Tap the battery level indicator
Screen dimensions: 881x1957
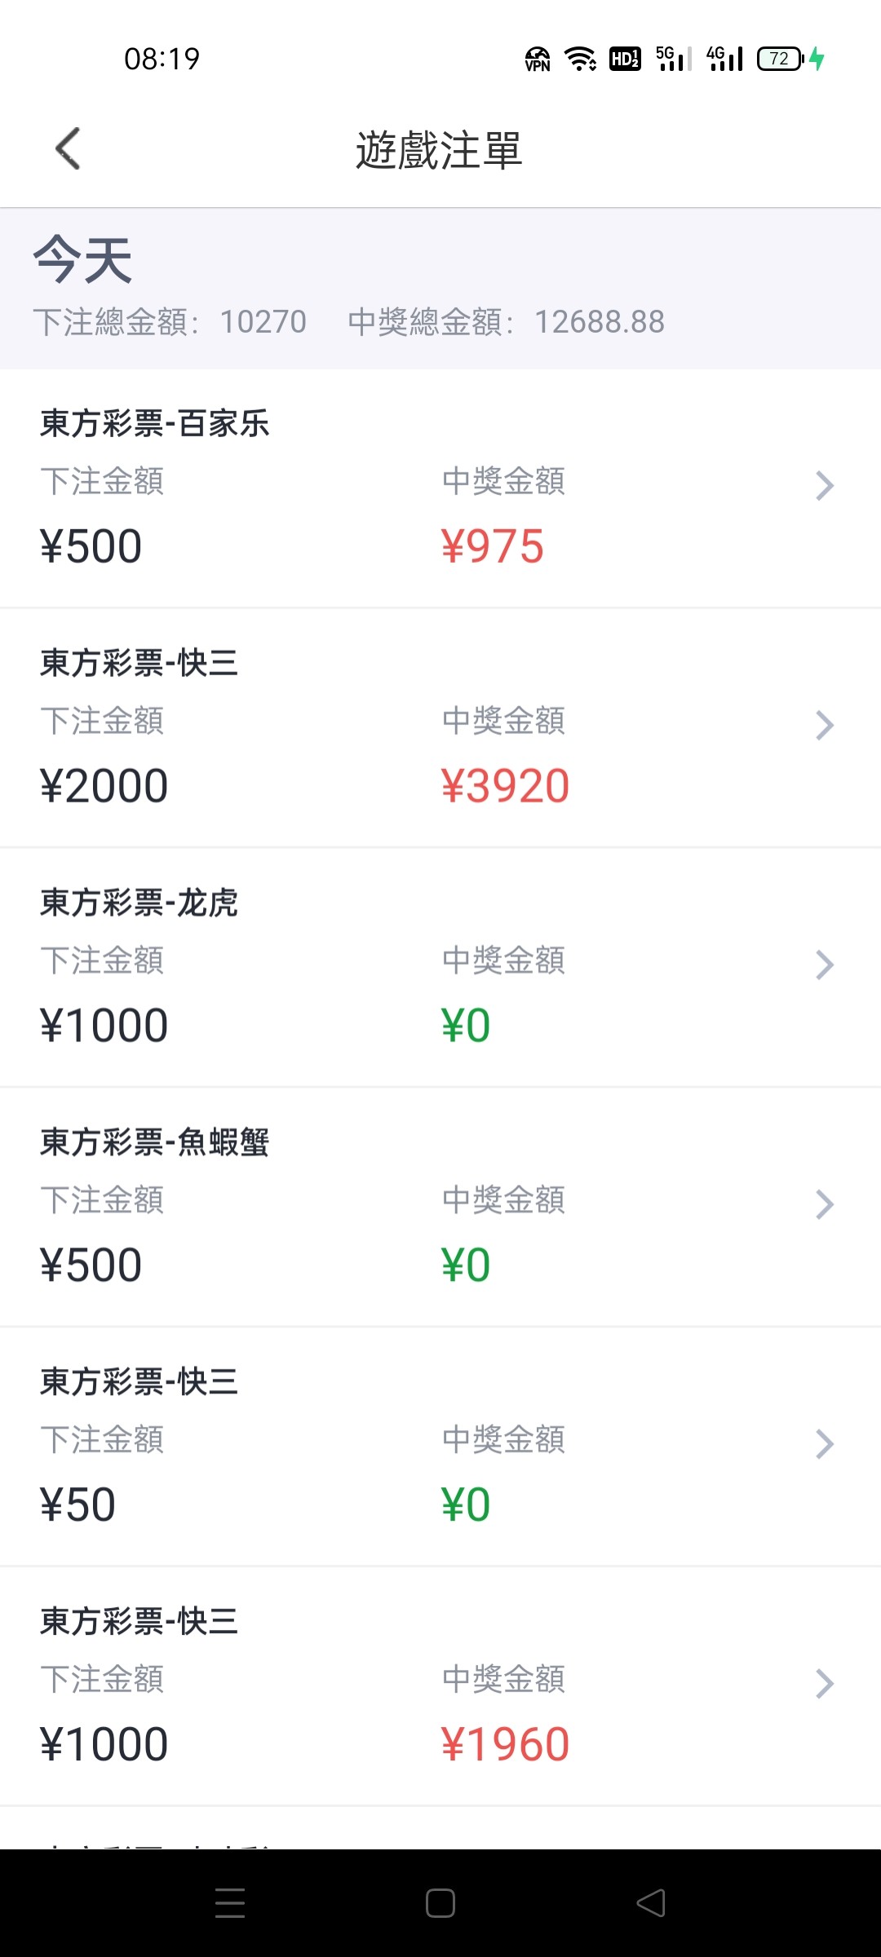point(781,59)
